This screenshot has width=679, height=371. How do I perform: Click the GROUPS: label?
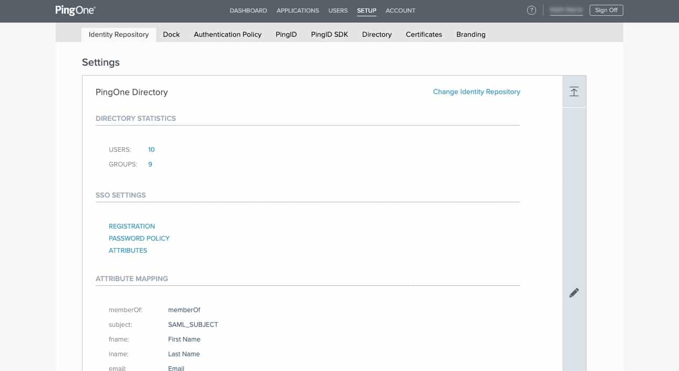[123, 164]
